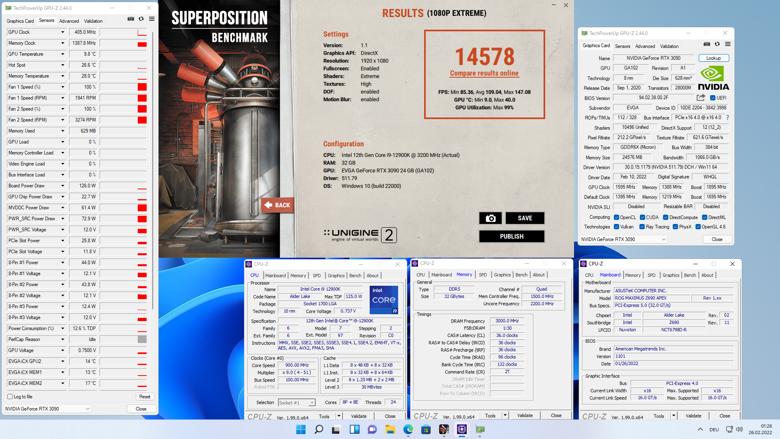Switch to CPU-Z taskbar icon

(x=461, y=429)
